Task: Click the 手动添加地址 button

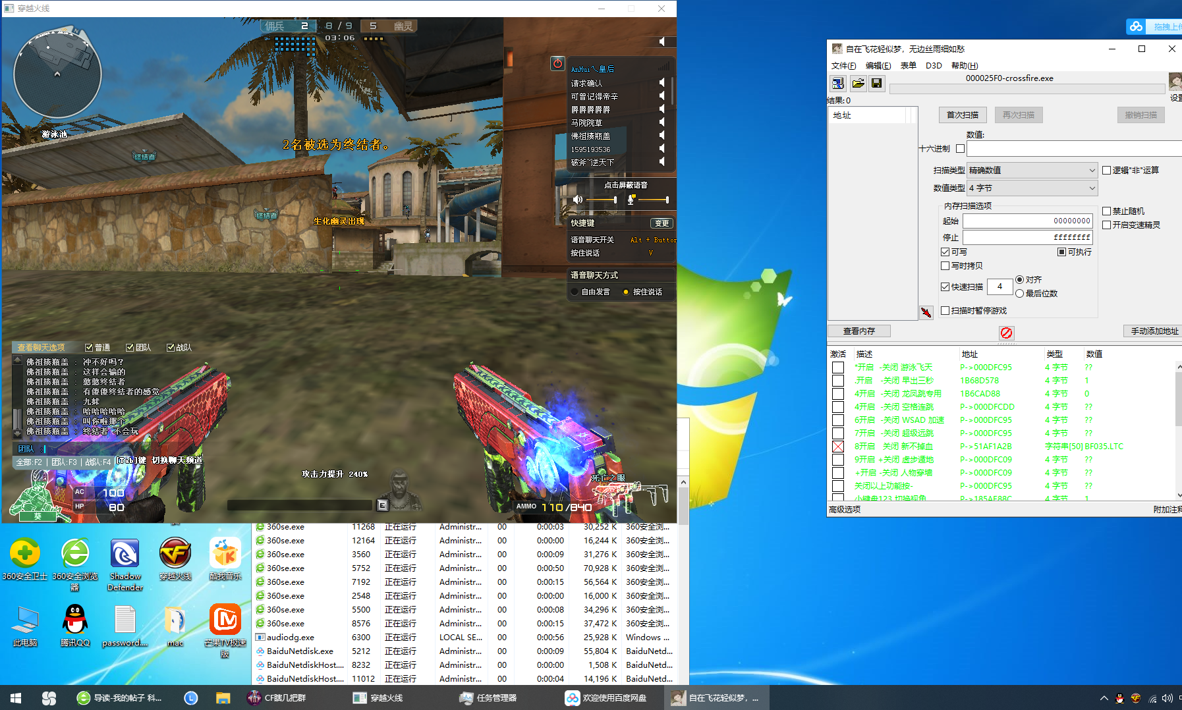Action: click(1154, 331)
